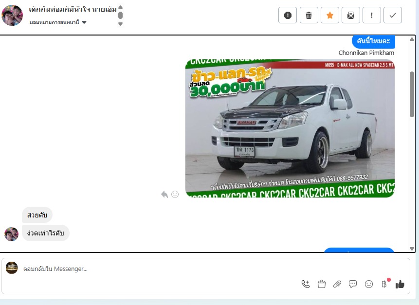Click the customer's name in the header
The image size is (419, 305).
73,10
